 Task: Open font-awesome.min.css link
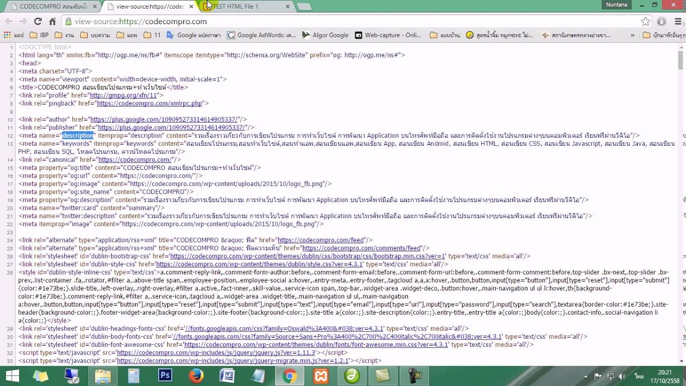click(x=316, y=345)
